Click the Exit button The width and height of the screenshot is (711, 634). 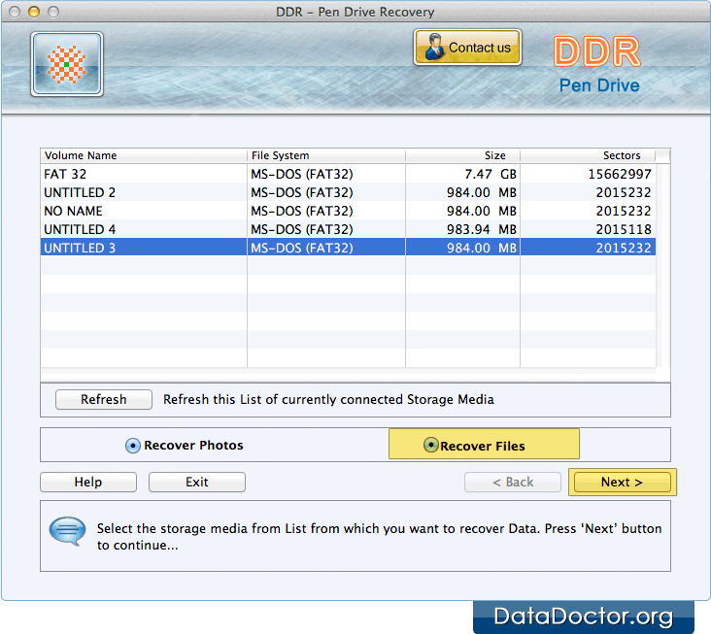pyautogui.click(x=197, y=482)
